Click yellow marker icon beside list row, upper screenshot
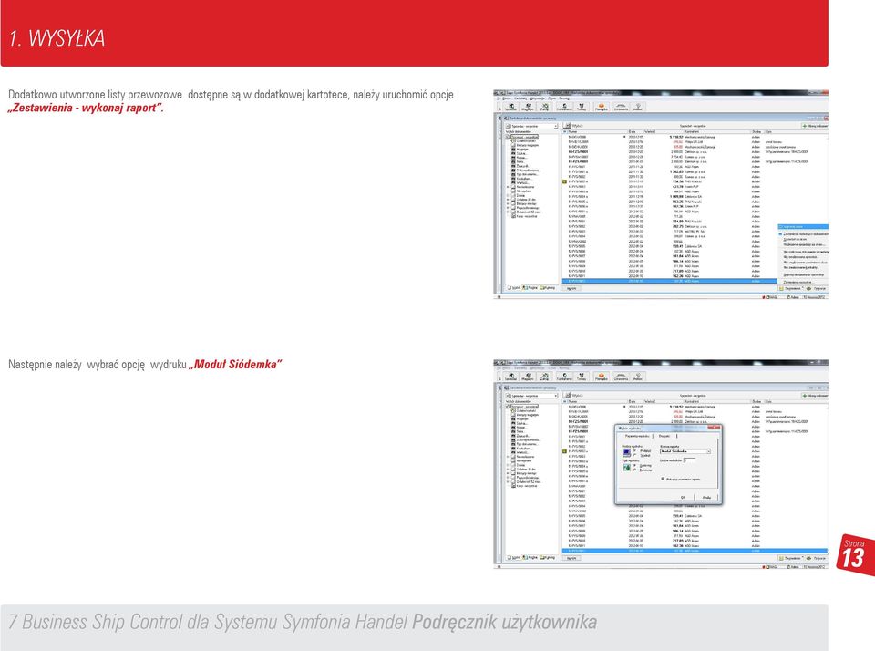Screen dimensions: 875x651 point(565,181)
